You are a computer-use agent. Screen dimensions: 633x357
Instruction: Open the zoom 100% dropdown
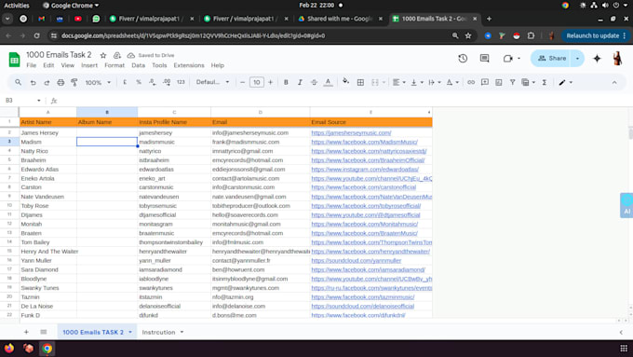pyautogui.click(x=98, y=82)
